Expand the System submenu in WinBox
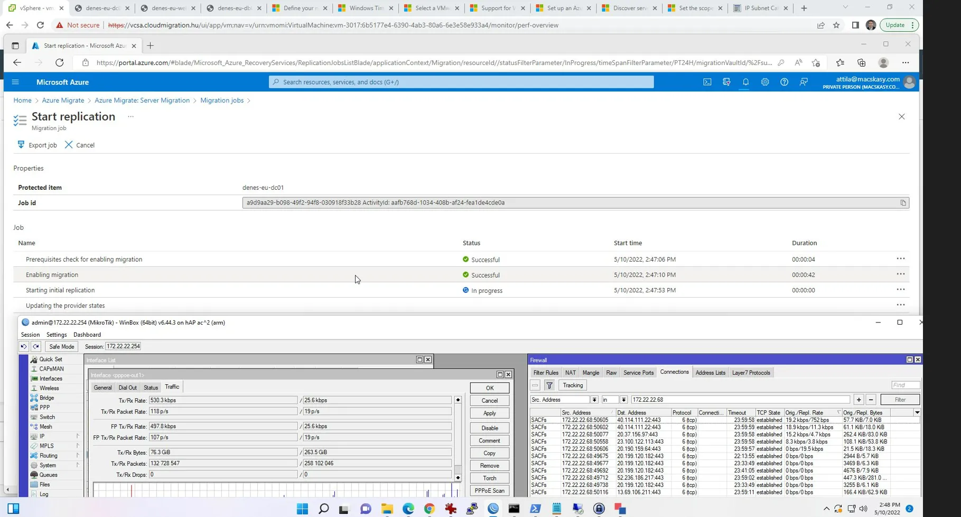 coord(78,466)
